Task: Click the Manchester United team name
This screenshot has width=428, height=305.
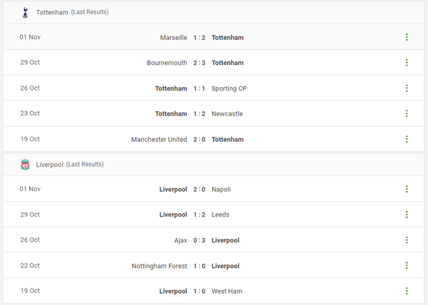Action: 159,140
